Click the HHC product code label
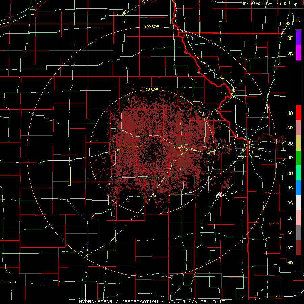Image resolution: width=304 pixels, height=304 pixels. tap(297, 20)
